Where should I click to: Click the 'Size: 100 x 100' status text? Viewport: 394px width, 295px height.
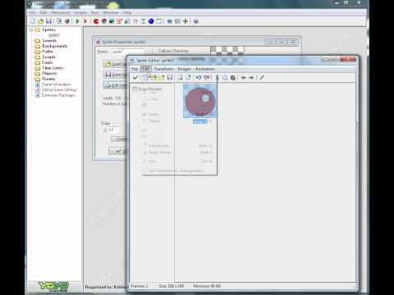(172, 286)
